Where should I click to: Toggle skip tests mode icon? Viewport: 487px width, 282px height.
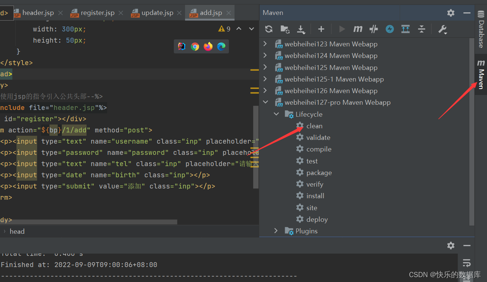[x=373, y=29]
